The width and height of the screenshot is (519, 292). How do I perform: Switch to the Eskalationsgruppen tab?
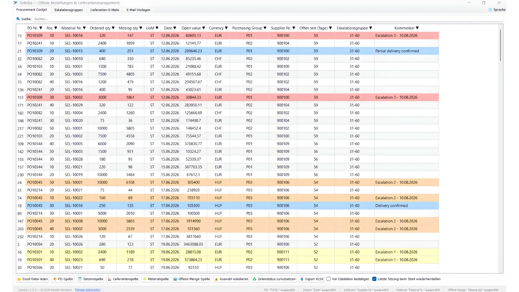[x=69, y=10]
